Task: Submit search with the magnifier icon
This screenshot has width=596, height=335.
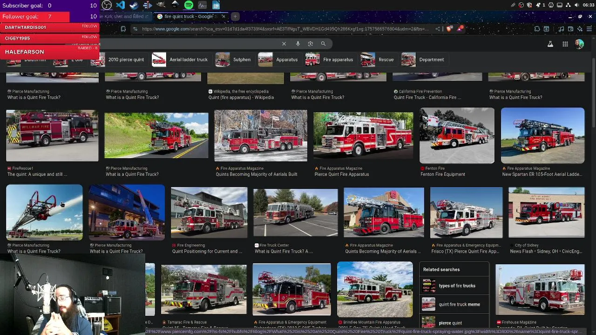Action: click(x=323, y=44)
